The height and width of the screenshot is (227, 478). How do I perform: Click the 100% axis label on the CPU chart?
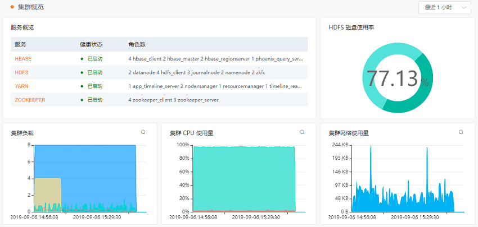(x=183, y=145)
